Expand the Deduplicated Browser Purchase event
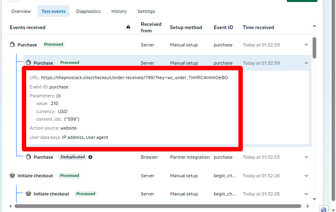Image resolution: width=336 pixels, height=212 pixels. (306, 157)
